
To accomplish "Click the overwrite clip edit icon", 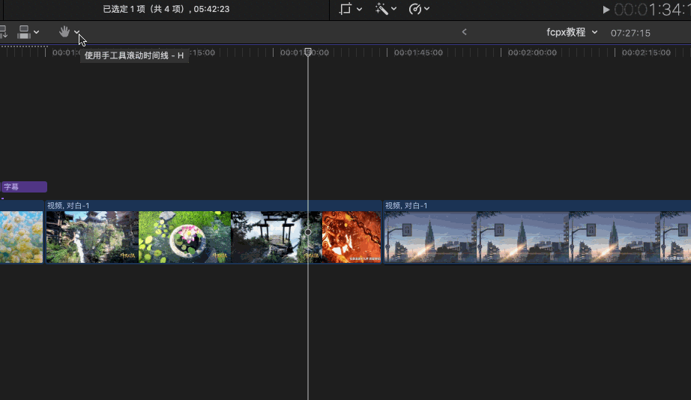I will tap(24, 31).
